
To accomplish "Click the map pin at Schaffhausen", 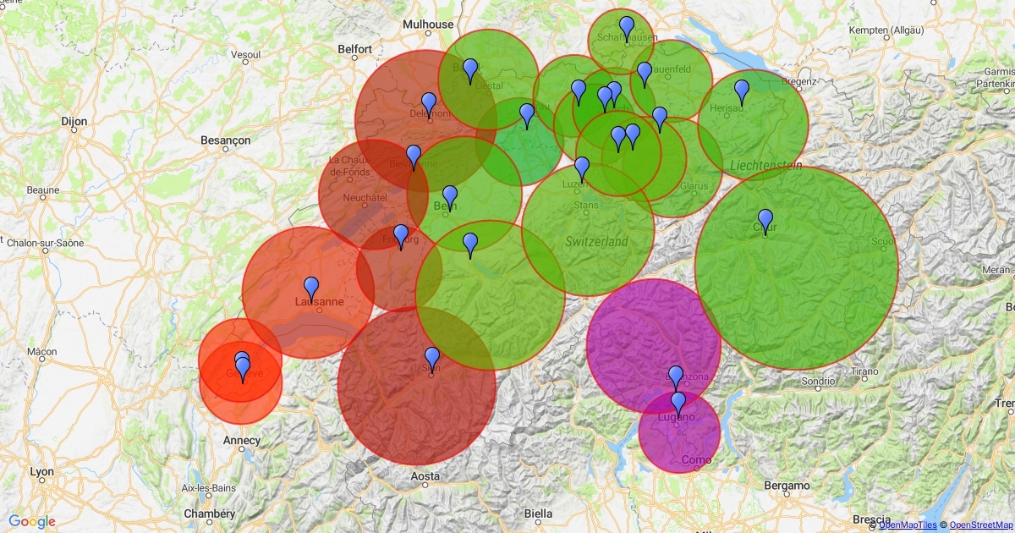I will [x=626, y=27].
